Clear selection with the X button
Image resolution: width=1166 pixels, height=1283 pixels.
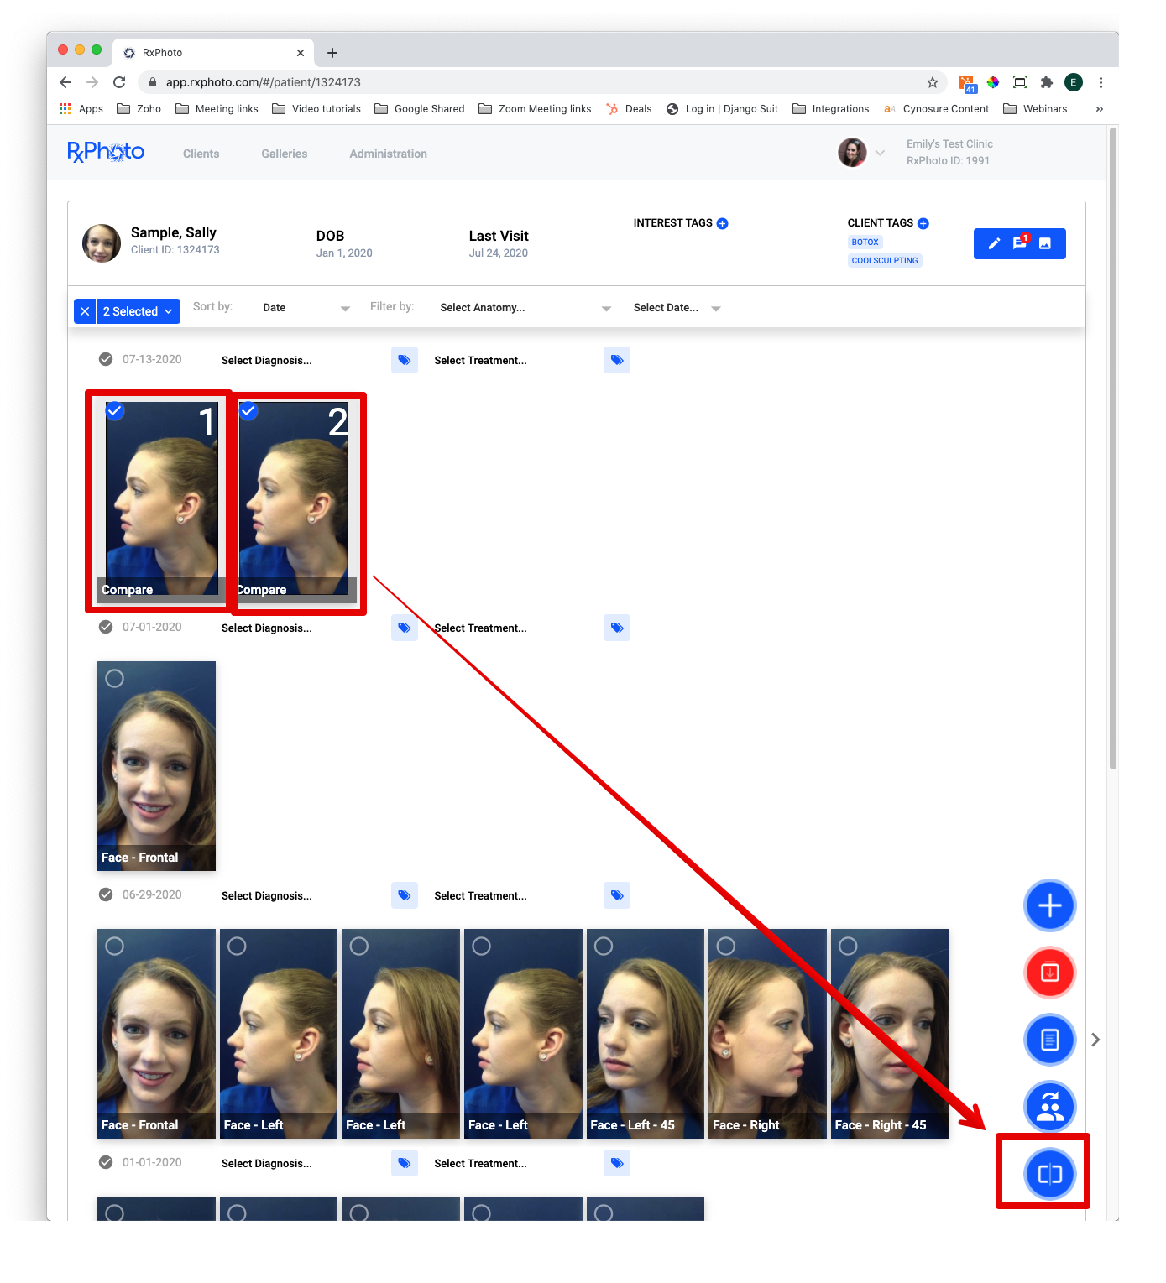pos(85,311)
